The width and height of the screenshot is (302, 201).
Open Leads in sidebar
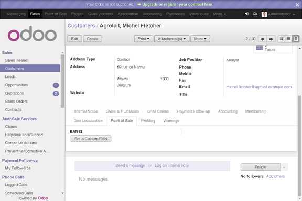[x=10, y=77]
